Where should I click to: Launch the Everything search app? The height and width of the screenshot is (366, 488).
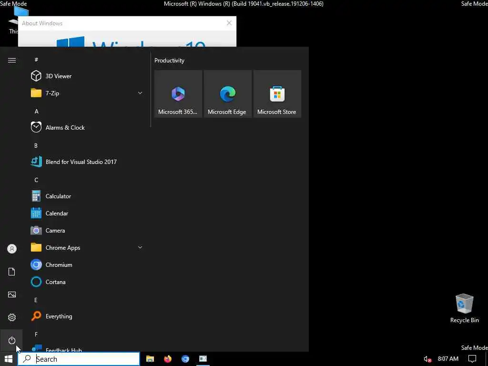(x=87, y=316)
